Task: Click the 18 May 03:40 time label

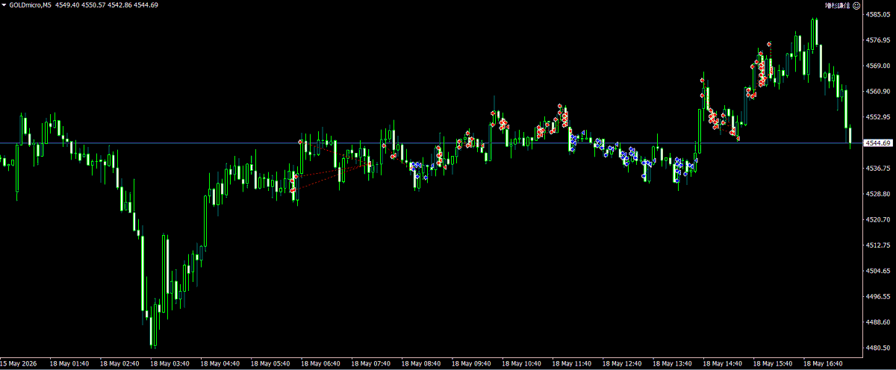Action: 170,363
